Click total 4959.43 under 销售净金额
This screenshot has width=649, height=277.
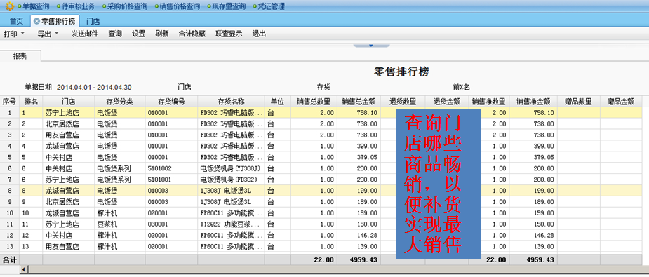click(533, 260)
